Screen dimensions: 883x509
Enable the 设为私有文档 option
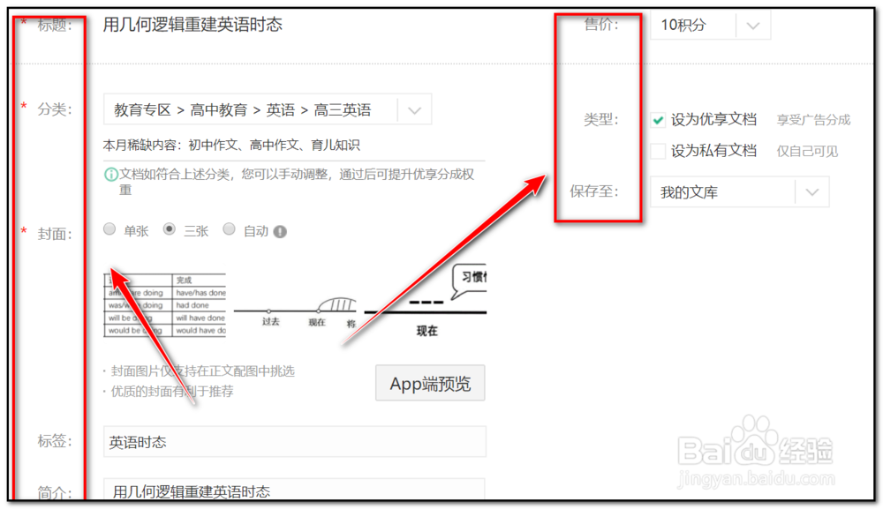click(x=658, y=150)
